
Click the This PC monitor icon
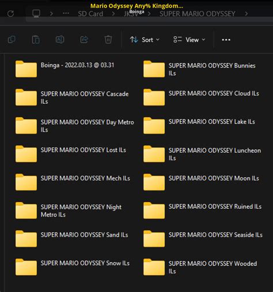(x=36, y=13)
